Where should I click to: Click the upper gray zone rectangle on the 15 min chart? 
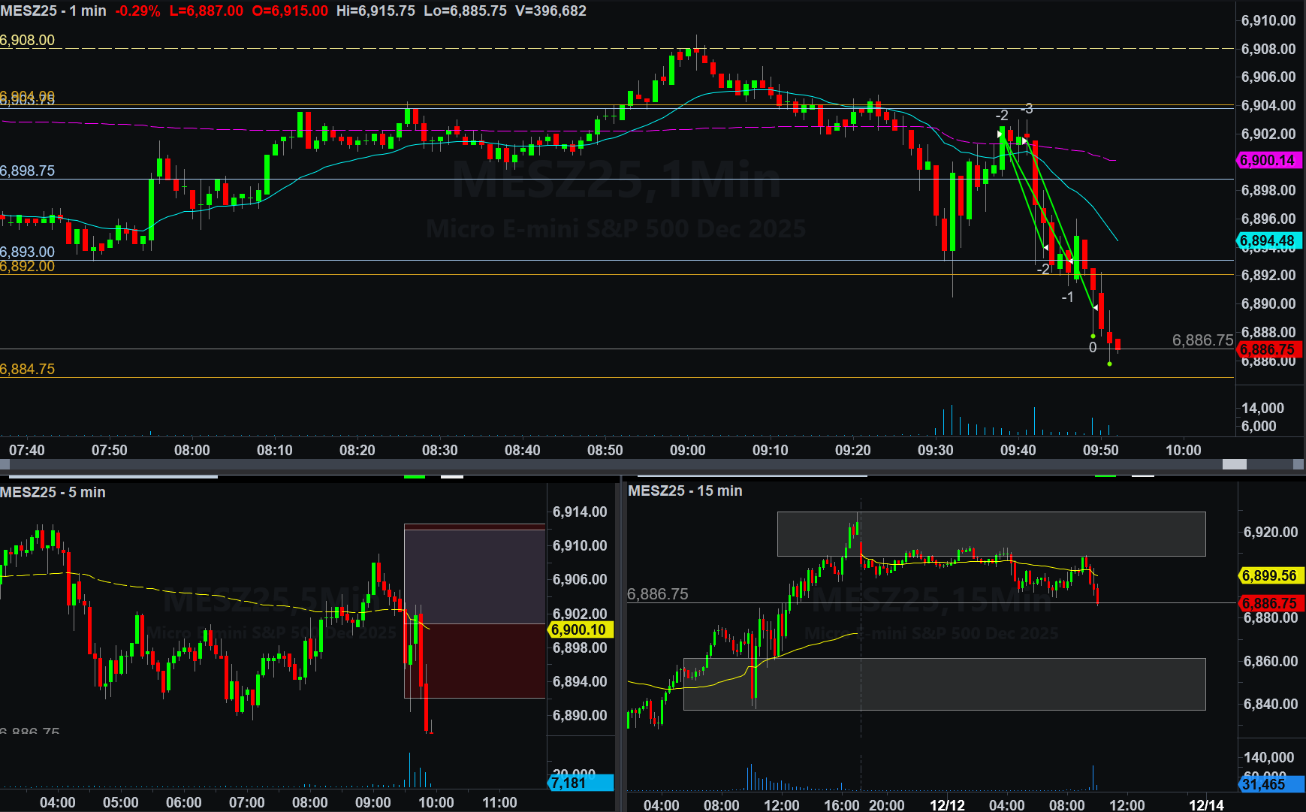coord(991,533)
